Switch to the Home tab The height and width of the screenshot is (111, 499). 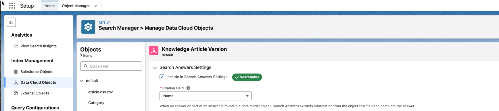[x=49, y=6]
